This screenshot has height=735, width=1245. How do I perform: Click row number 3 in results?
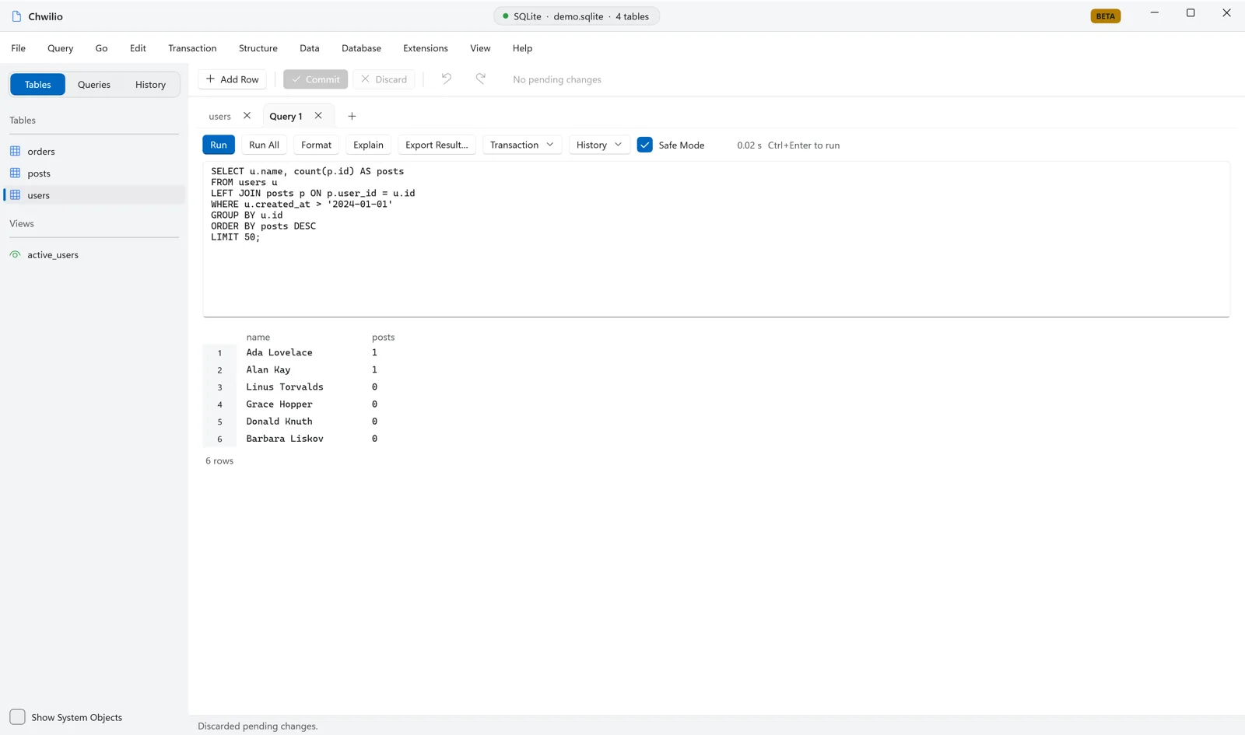pyautogui.click(x=219, y=387)
